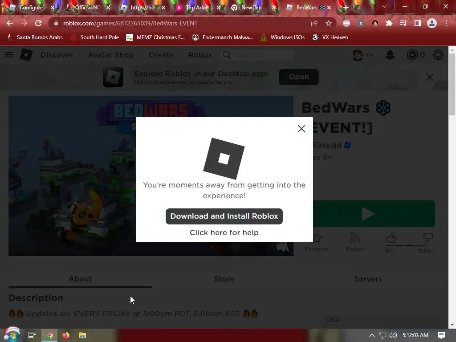Open the VX Heaven bookmark
This screenshot has width=456, height=342.
point(330,37)
